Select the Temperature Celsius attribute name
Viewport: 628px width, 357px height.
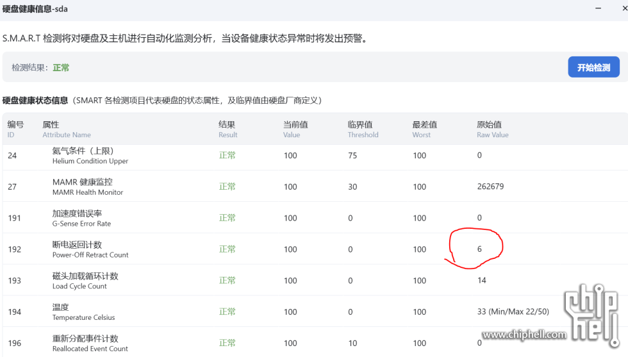pyautogui.click(x=83, y=317)
